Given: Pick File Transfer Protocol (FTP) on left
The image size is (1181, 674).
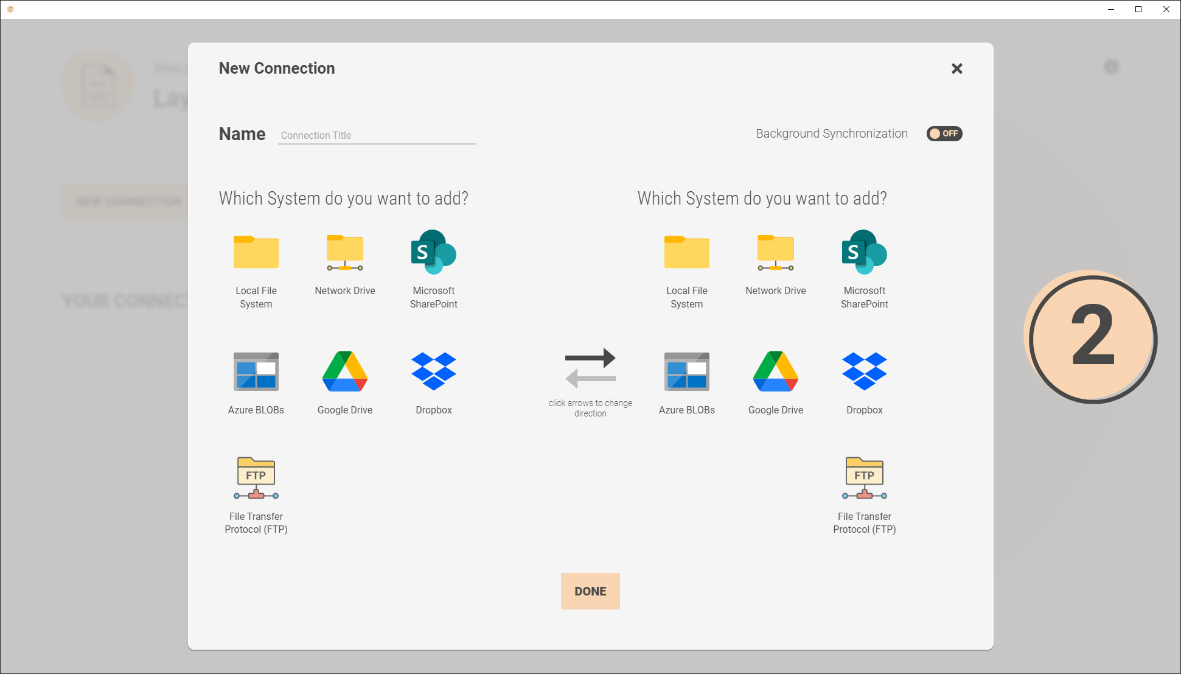Looking at the screenshot, I should coord(256,479).
